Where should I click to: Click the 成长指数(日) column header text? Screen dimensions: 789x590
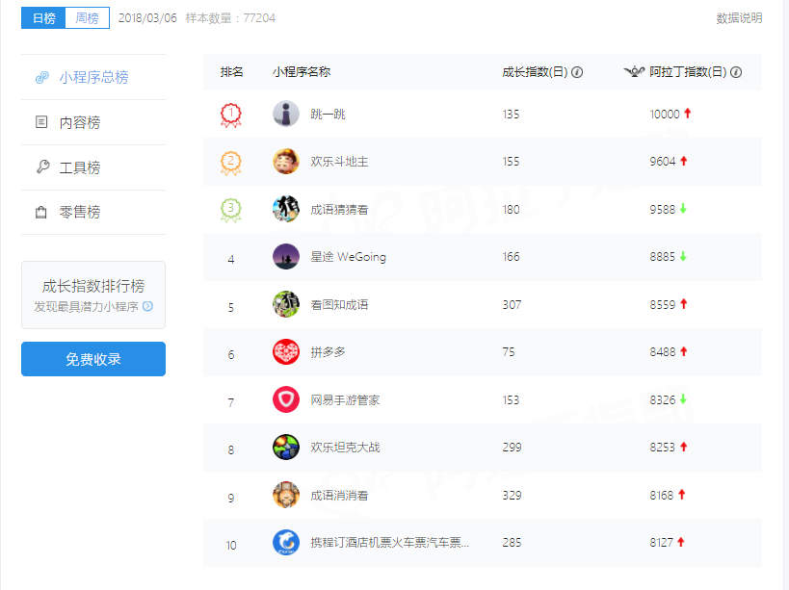(x=535, y=72)
